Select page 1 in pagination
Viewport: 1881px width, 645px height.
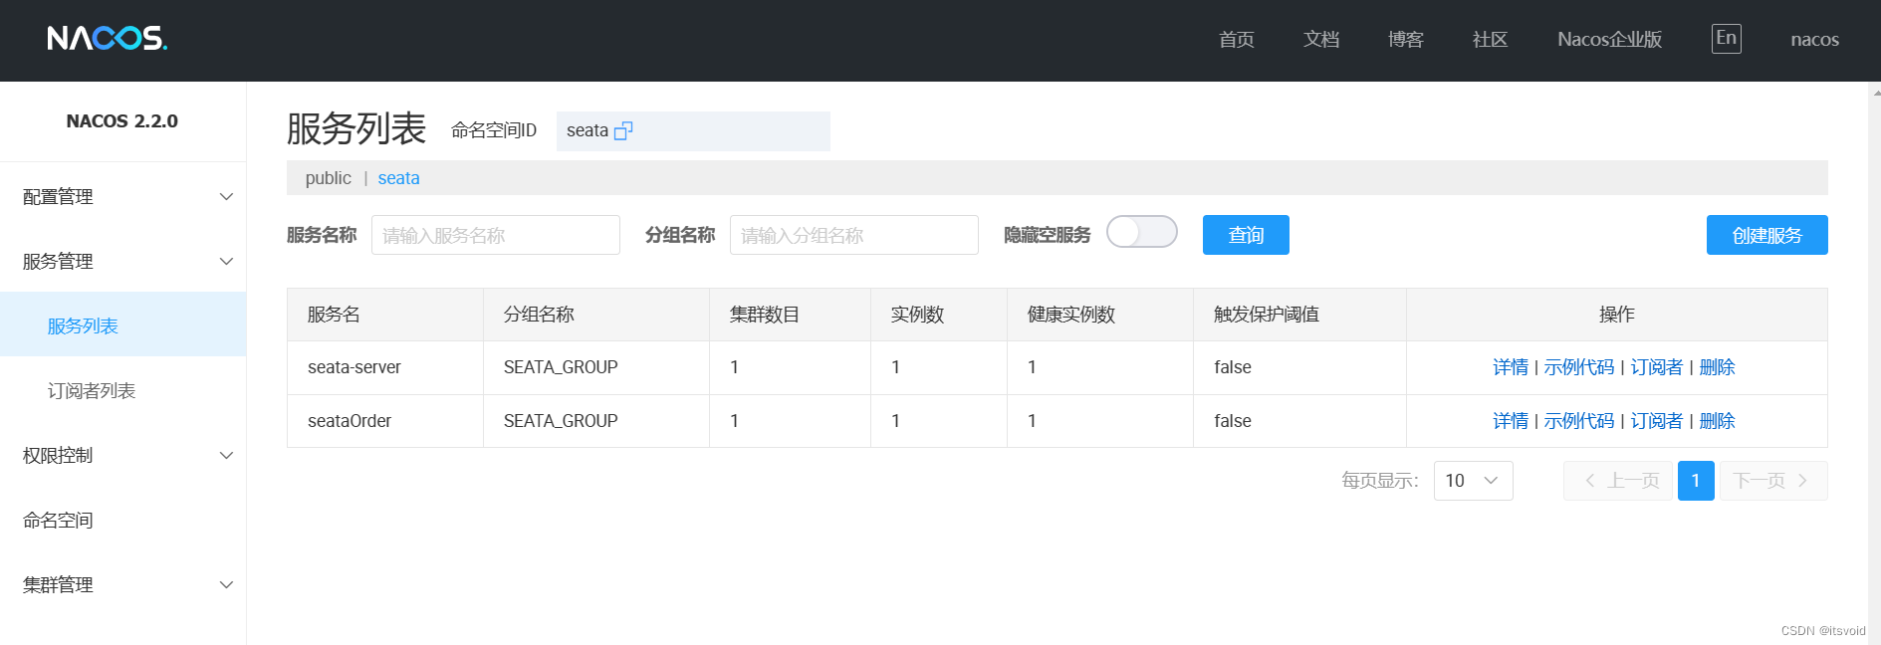pos(1696,481)
